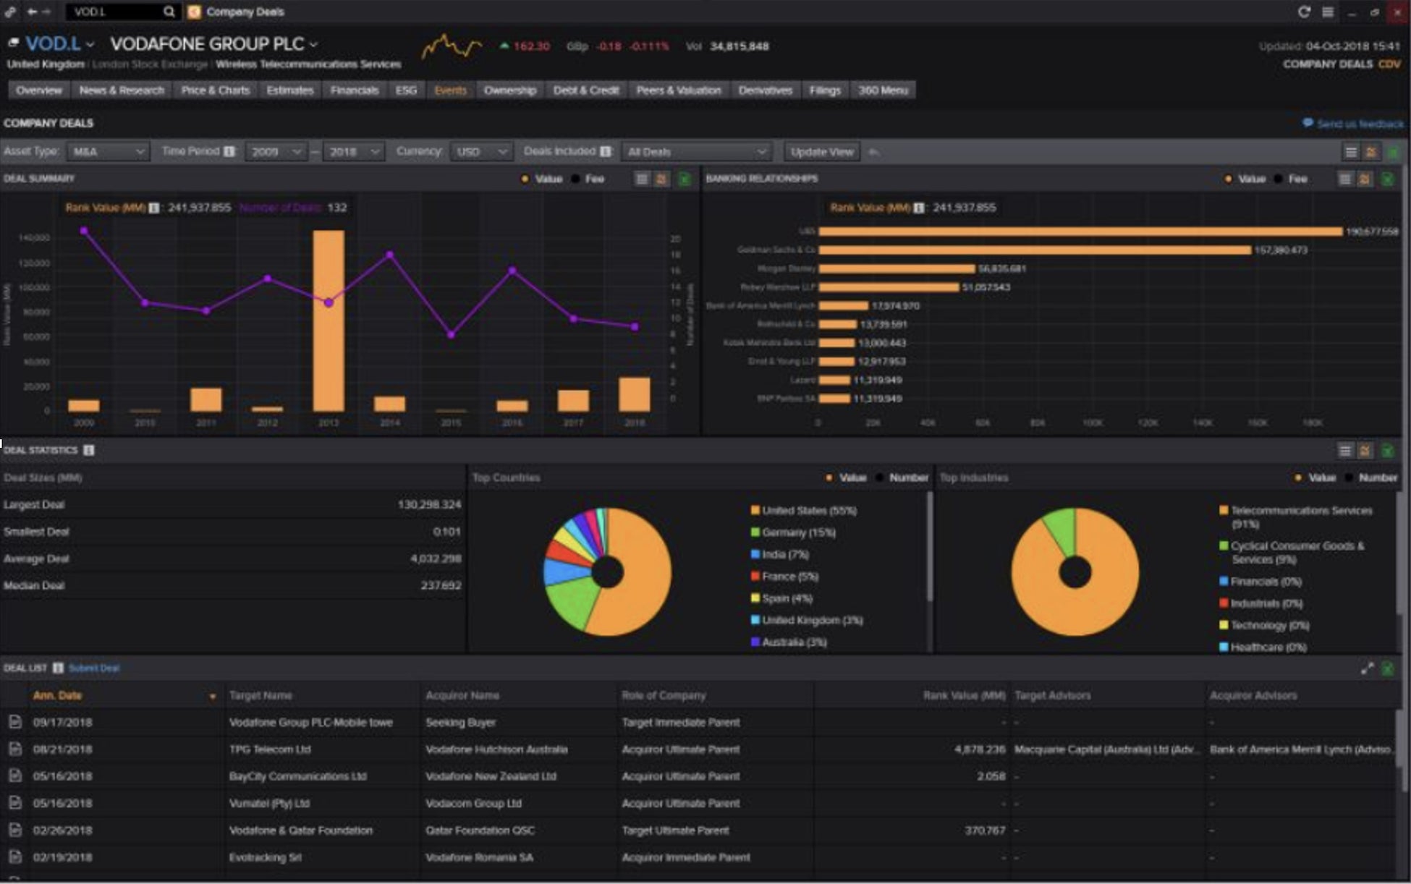
Task: Click the refresh icon in title bar
Action: pyautogui.click(x=1304, y=12)
